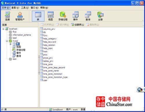Select the help_relation table
Image resolution: width=145 pixels, height=112 pixels.
pos(48,45)
